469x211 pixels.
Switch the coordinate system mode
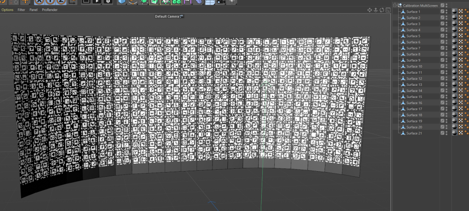(x=73, y=1)
